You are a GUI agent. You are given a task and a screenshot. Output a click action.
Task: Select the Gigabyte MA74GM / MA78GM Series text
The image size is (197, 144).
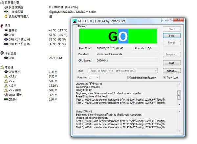pos(73,12)
